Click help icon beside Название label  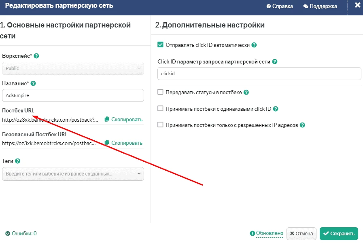[x=33, y=83]
